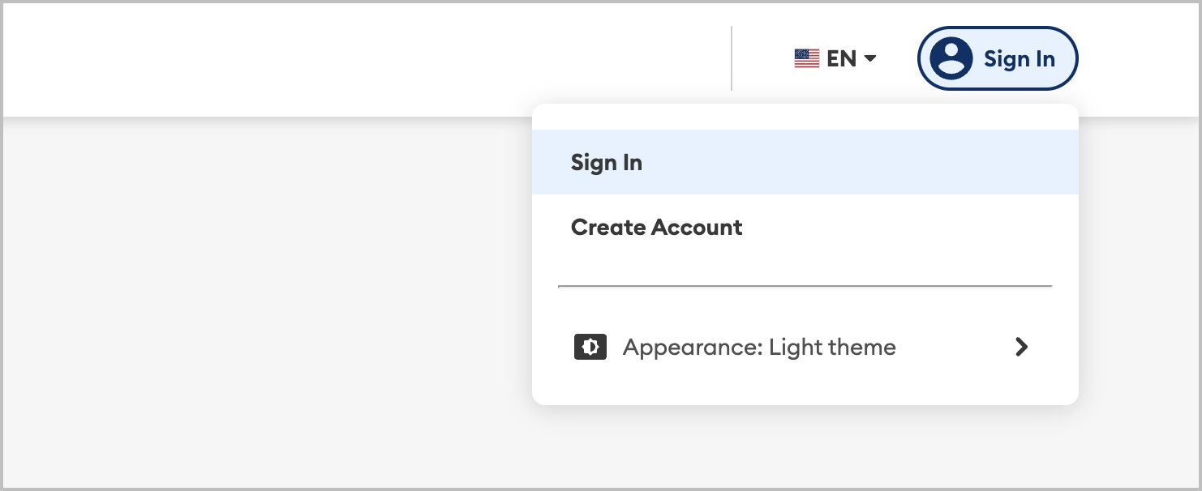The height and width of the screenshot is (491, 1202).
Task: Tap the American flag language indicator
Action: pyautogui.click(x=806, y=58)
